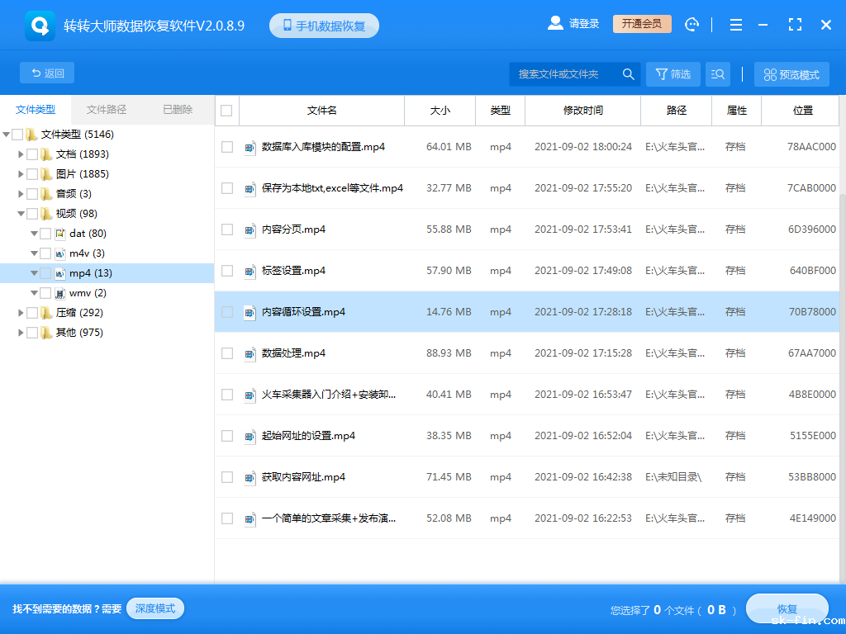Click the 恢复 recover button
The width and height of the screenshot is (846, 634).
786,608
